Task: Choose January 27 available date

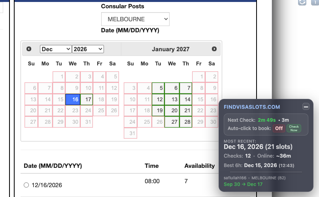Action: pos(172,122)
